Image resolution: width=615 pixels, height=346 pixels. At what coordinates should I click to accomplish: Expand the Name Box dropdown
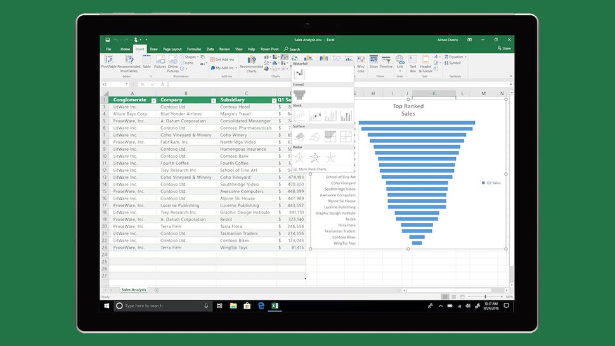(127, 84)
